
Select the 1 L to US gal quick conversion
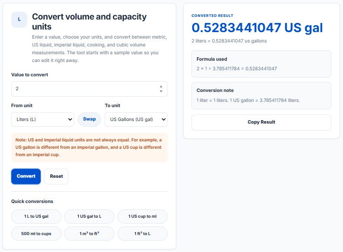click(36, 216)
